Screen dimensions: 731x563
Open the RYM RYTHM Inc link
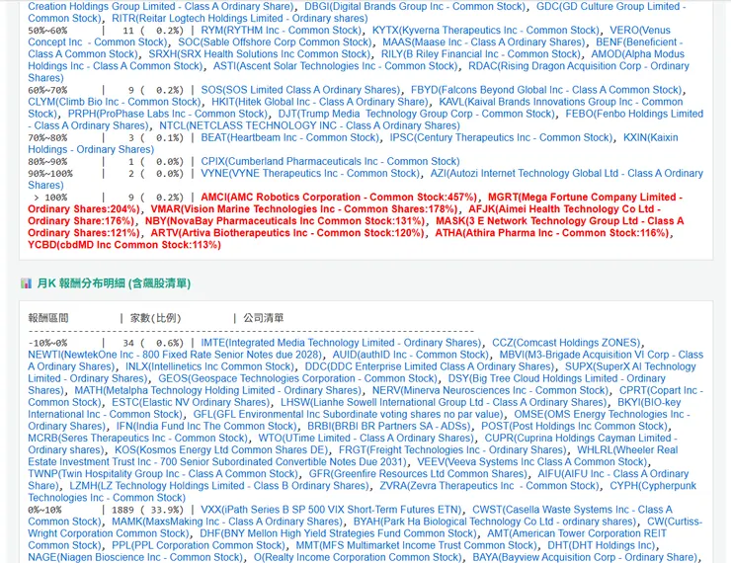(282, 31)
